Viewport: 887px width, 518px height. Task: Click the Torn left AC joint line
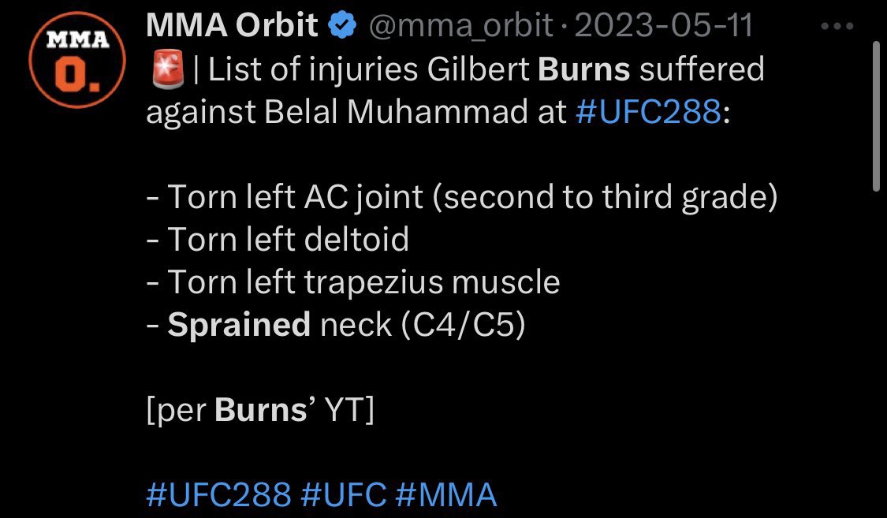click(x=461, y=197)
